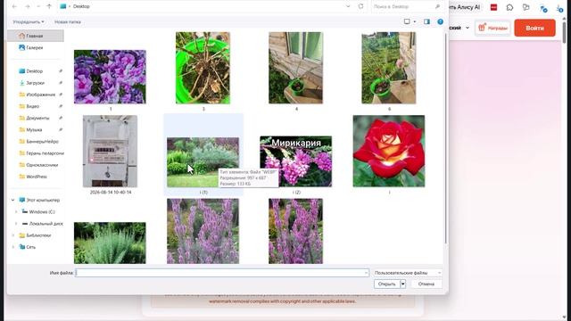Open help with the blue question icon
Image resolution: width=571 pixels, height=321 pixels.
(x=440, y=21)
